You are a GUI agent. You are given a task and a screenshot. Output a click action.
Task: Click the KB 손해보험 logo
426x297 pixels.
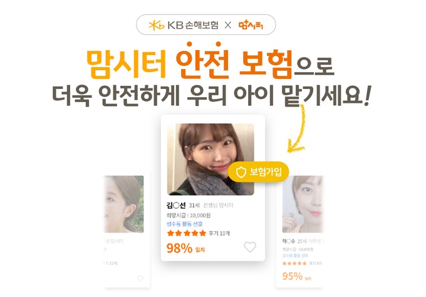(x=184, y=25)
